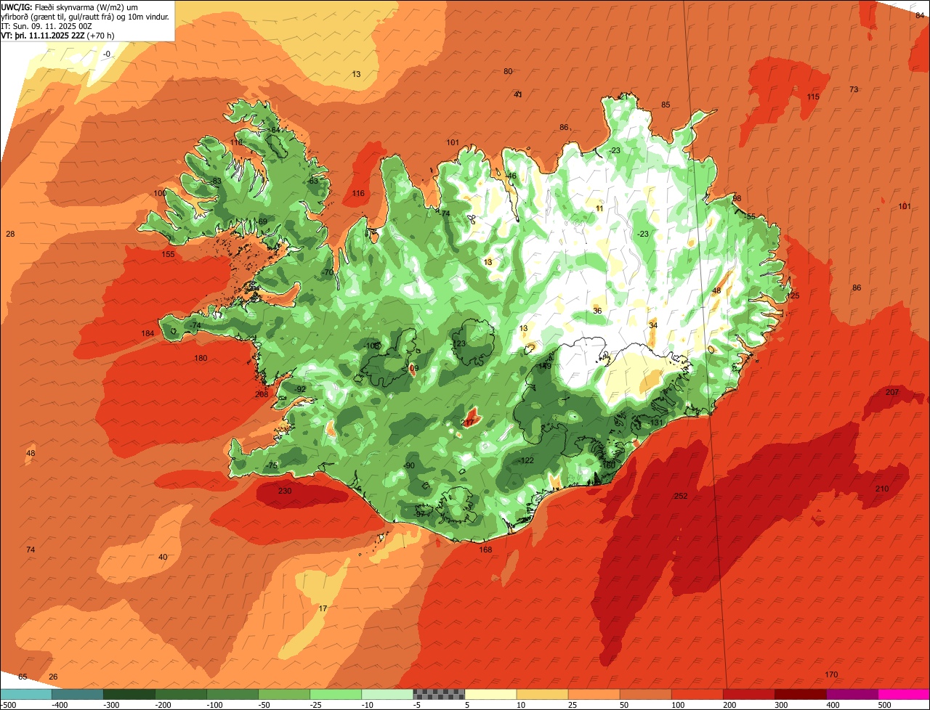This screenshot has width=930, height=710.
Task: Click the legend label '-400'
Action: [x=60, y=705]
